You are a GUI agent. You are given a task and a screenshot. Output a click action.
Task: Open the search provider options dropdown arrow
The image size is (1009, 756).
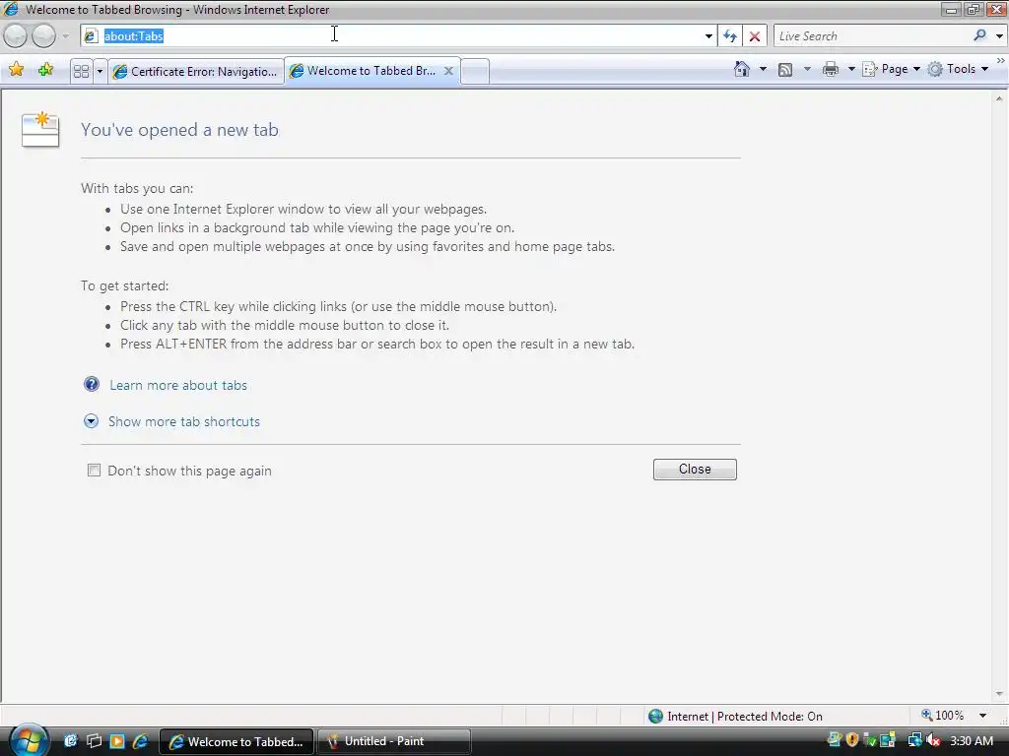[x=999, y=36]
